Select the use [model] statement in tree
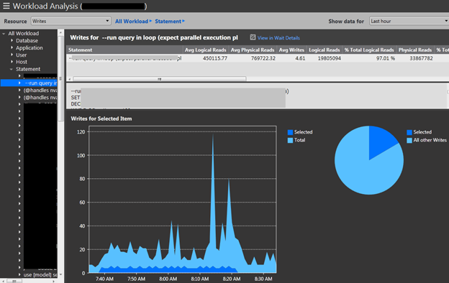449x283 pixels. tap(40, 274)
